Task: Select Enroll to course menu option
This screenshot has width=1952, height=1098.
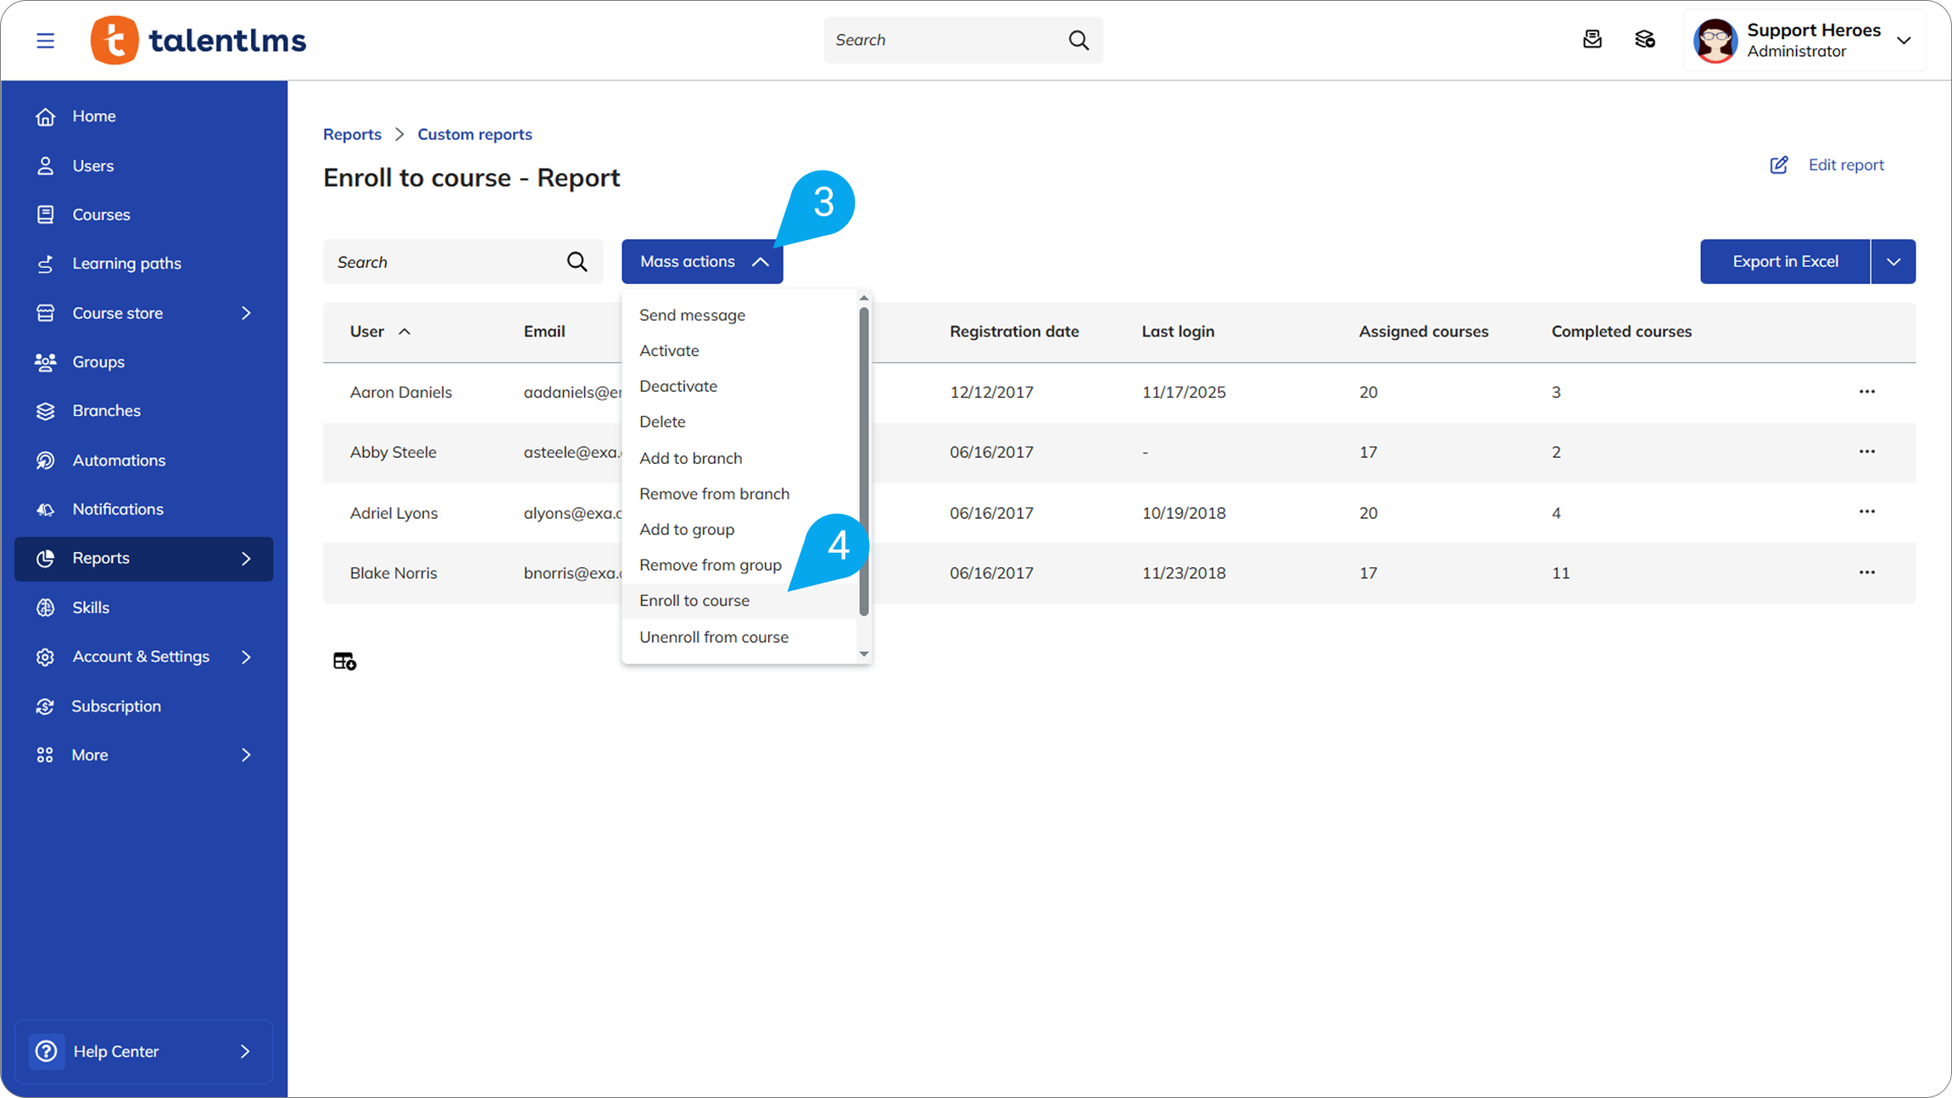Action: pyautogui.click(x=694, y=600)
